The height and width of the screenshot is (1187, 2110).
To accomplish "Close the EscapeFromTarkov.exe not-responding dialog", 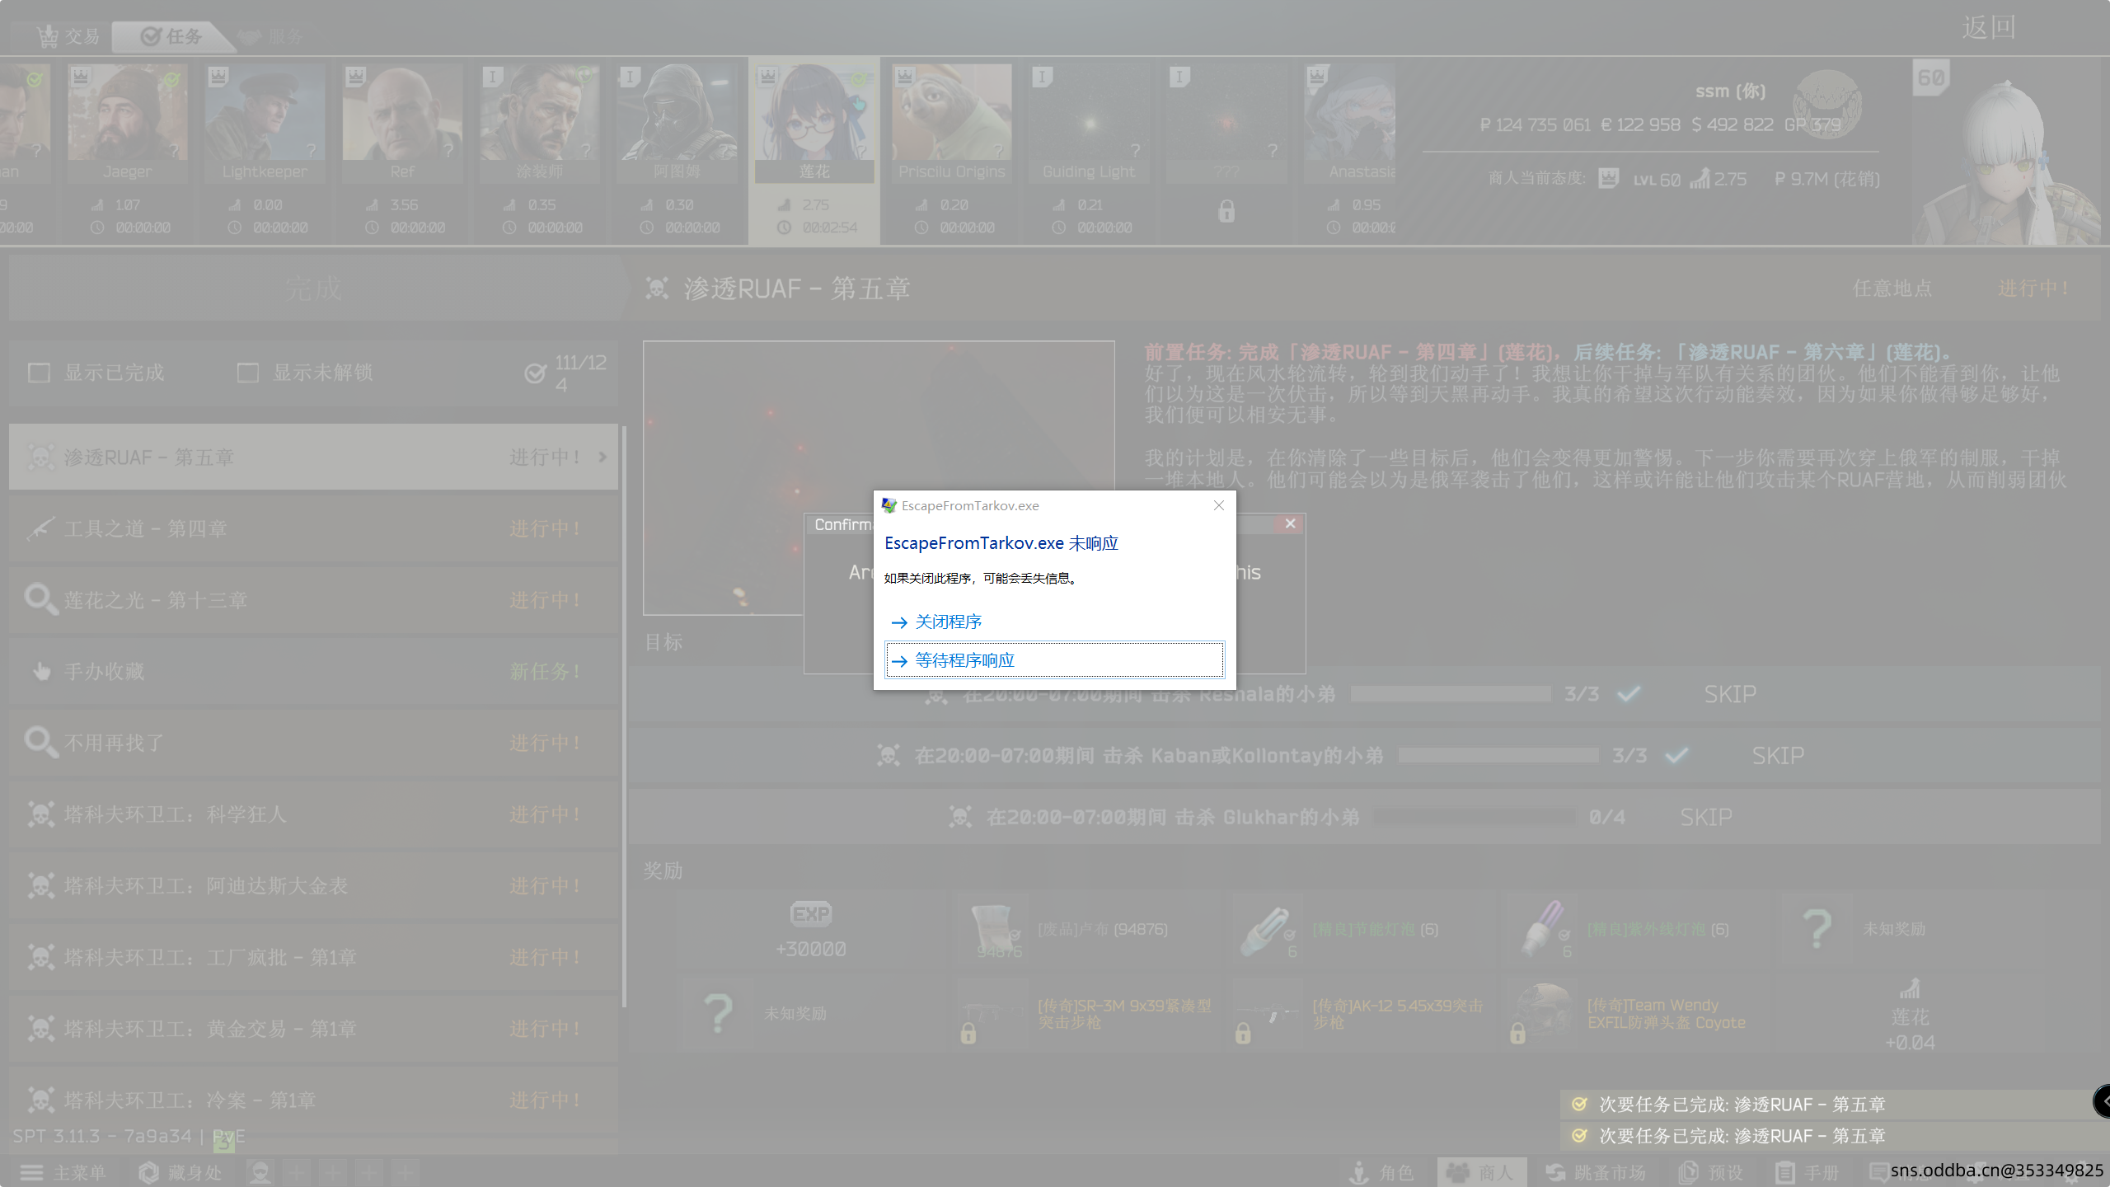I will click(1218, 505).
